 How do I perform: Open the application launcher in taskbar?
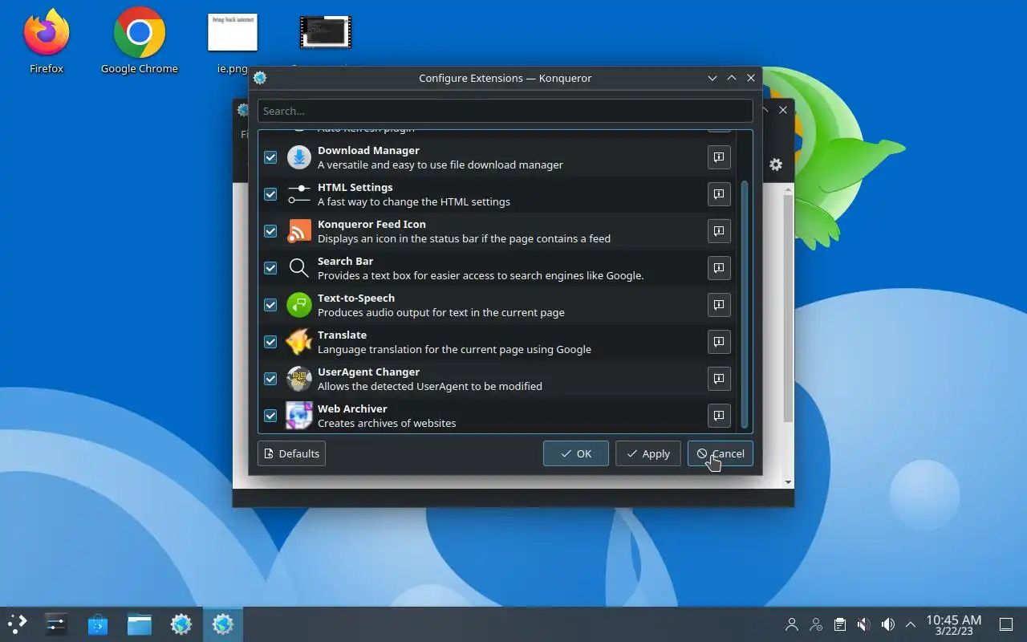click(x=18, y=624)
